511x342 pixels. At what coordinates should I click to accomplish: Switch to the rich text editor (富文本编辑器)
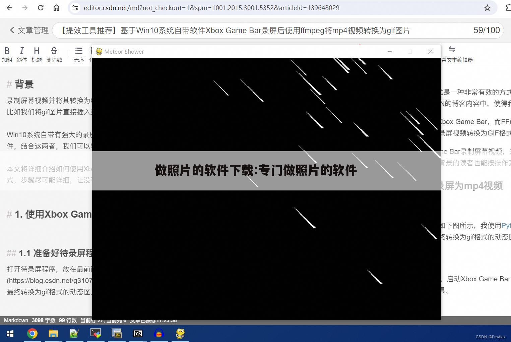click(457, 54)
